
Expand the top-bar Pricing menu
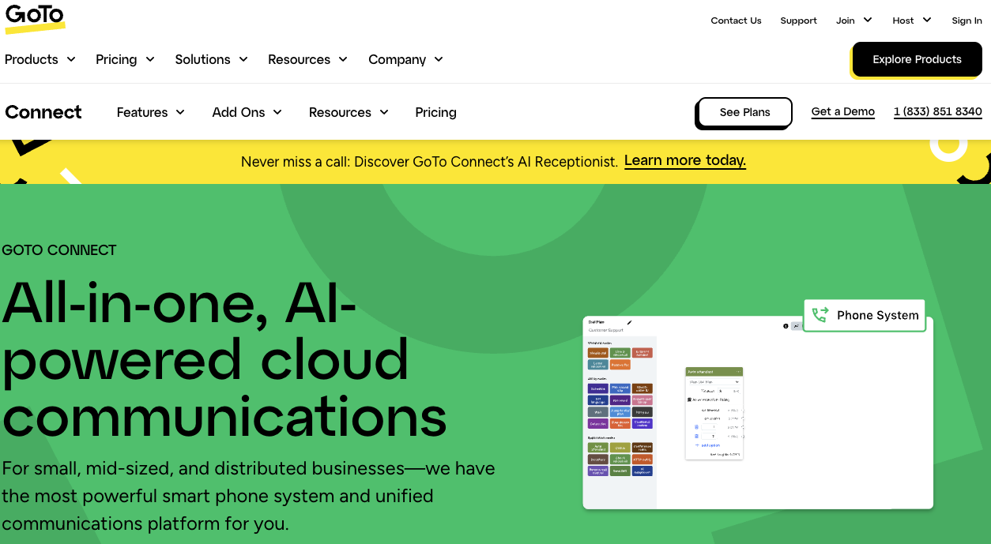pyautogui.click(x=125, y=59)
